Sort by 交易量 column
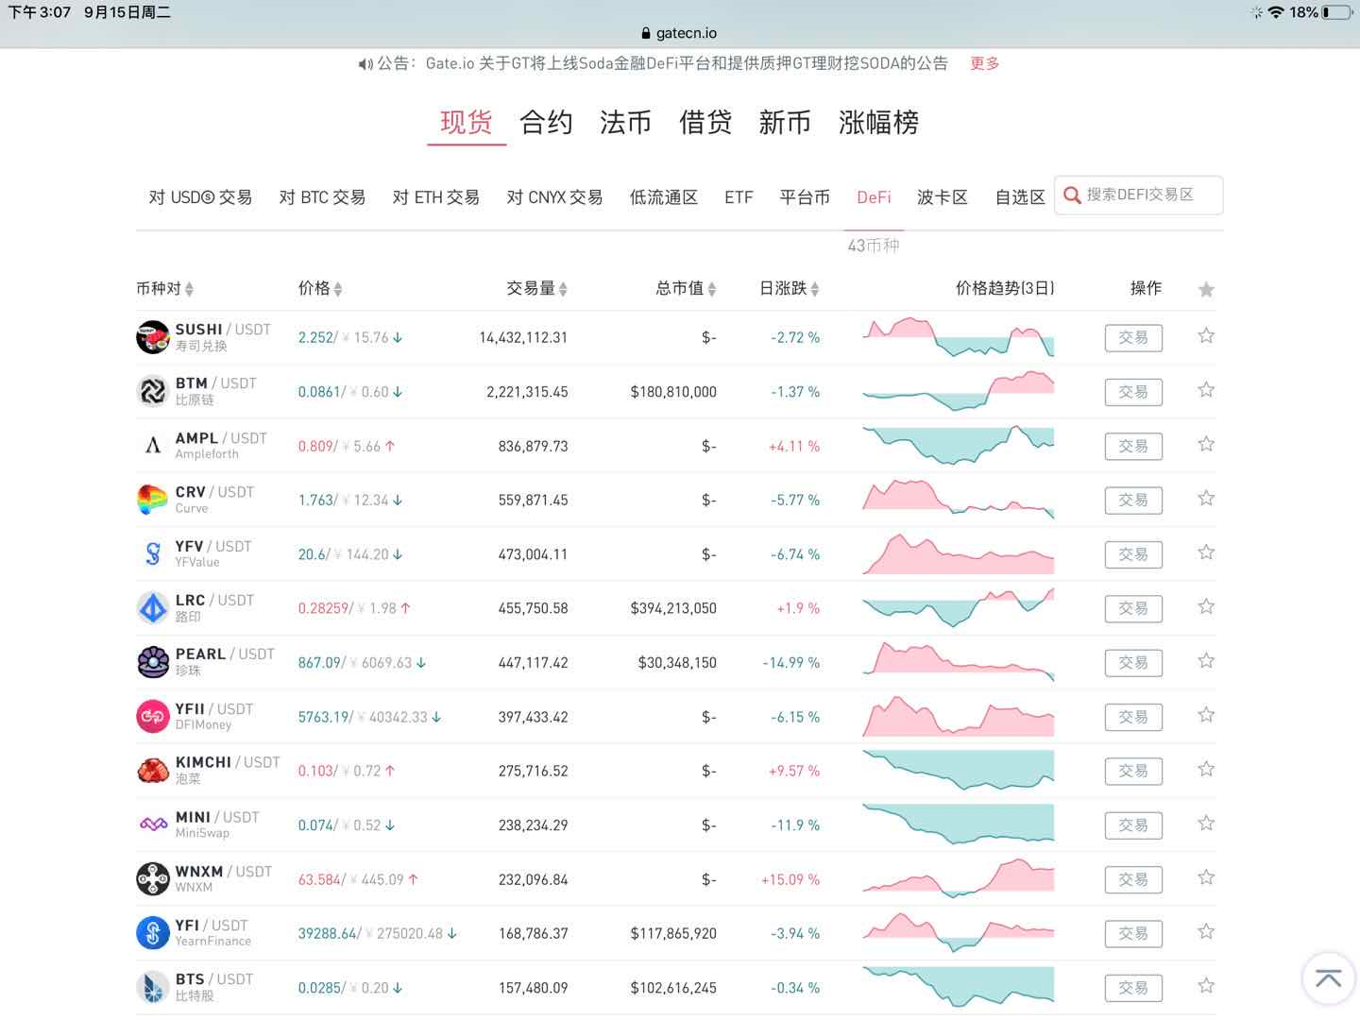 [x=537, y=289]
